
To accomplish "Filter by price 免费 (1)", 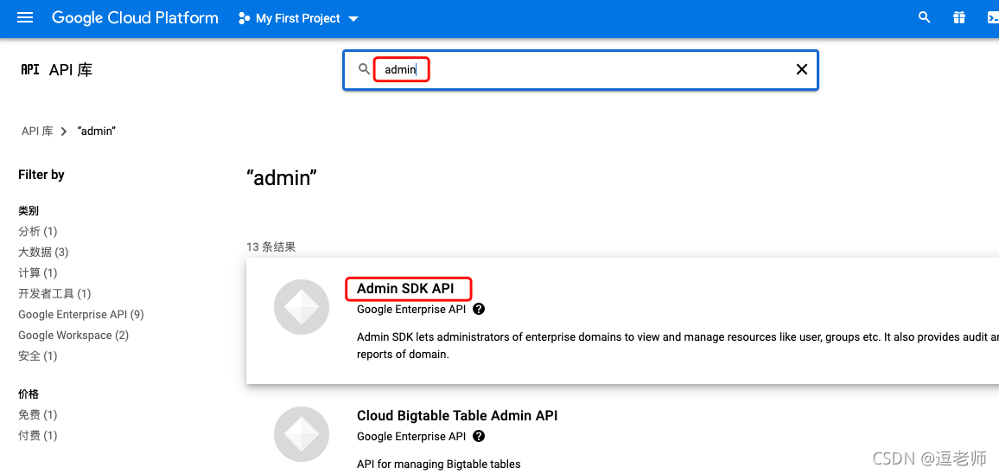I will click(x=37, y=414).
